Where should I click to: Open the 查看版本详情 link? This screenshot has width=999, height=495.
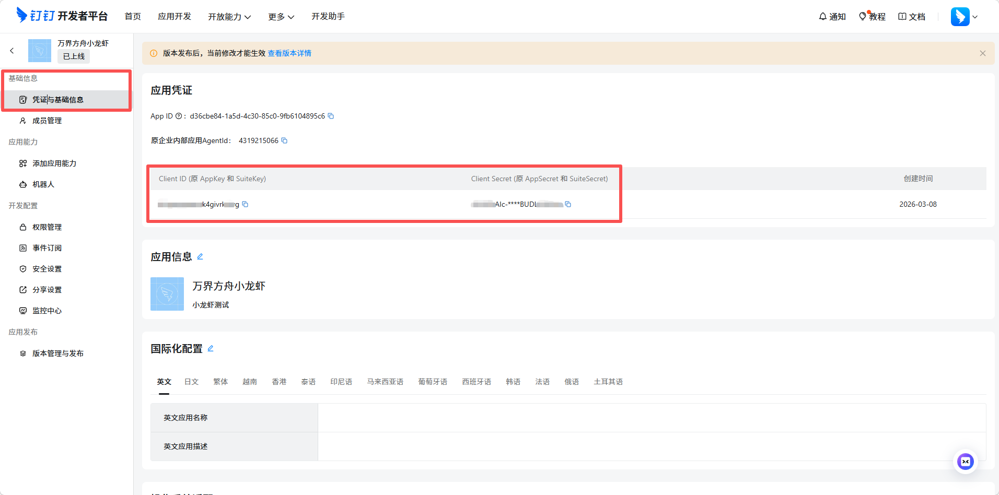click(289, 53)
